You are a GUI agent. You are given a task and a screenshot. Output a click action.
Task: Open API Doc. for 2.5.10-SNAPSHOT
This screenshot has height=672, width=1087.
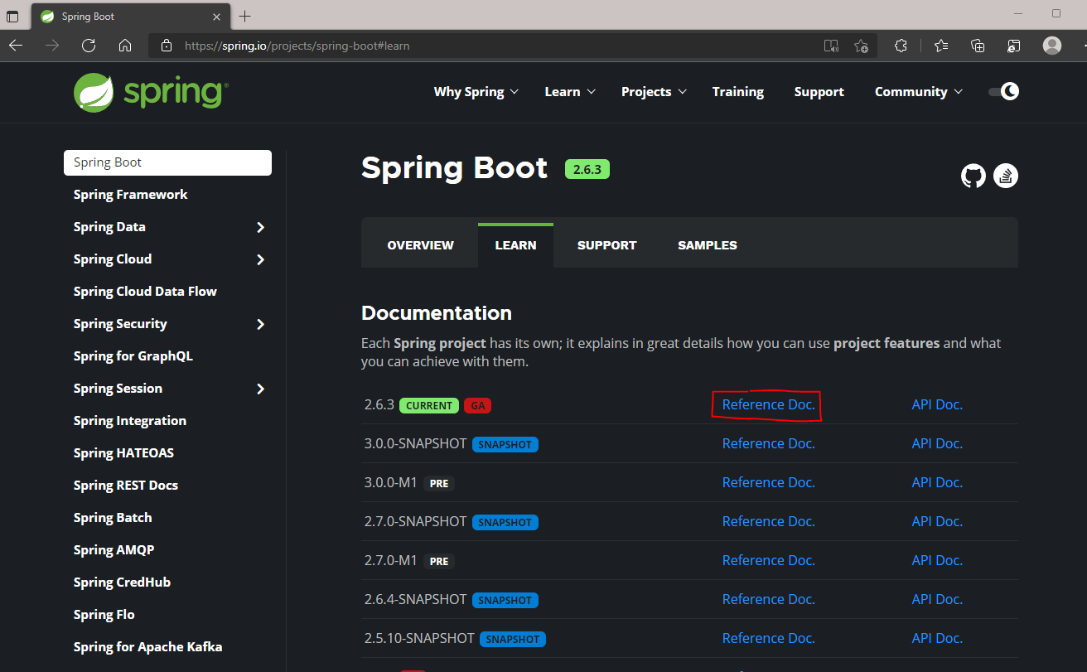(937, 638)
